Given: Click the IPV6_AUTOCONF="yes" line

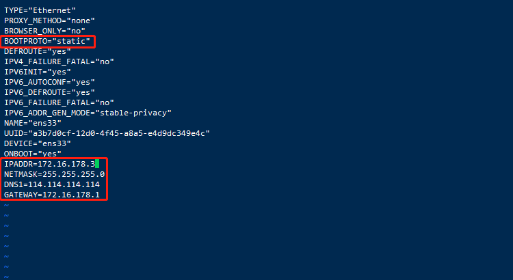Looking at the screenshot, I should 49,82.
